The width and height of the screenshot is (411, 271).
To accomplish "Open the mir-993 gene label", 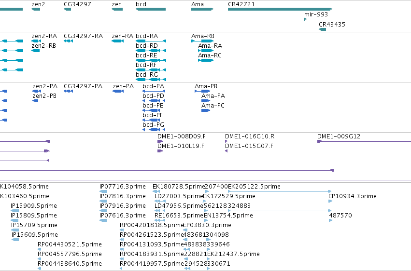I will 316,14.
